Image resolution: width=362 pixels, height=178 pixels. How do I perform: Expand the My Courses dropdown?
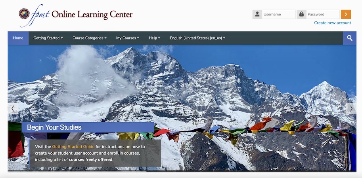(127, 38)
